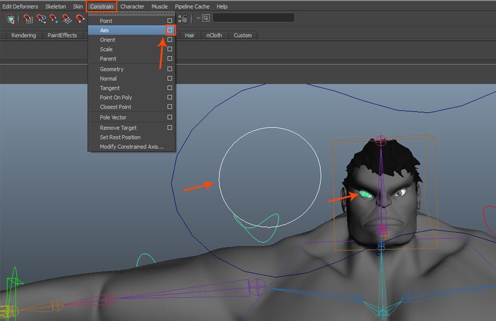
Task: Open the Parent constraint option box
Action: [x=170, y=59]
